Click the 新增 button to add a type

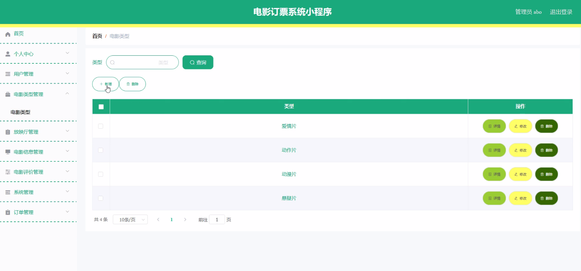coord(105,84)
